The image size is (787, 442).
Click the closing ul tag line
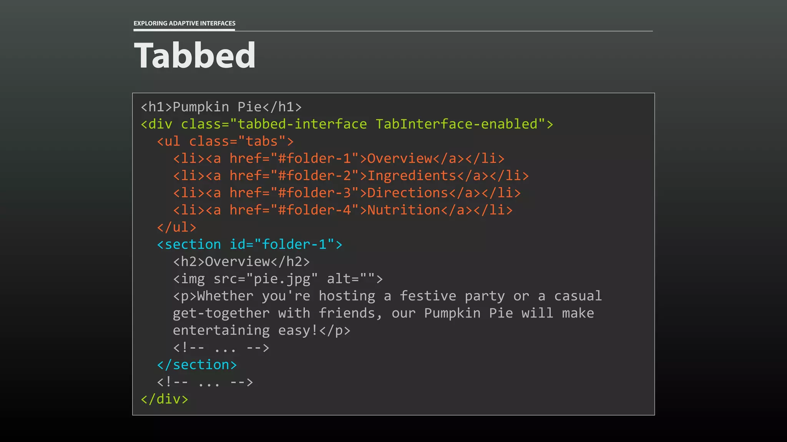point(177,227)
